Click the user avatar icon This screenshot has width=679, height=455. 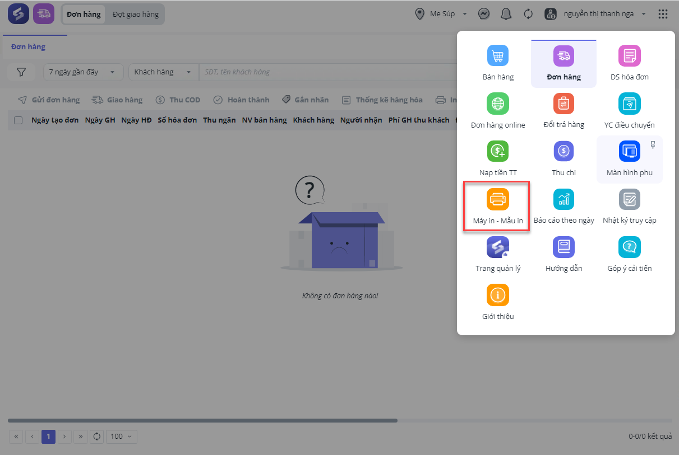551,14
